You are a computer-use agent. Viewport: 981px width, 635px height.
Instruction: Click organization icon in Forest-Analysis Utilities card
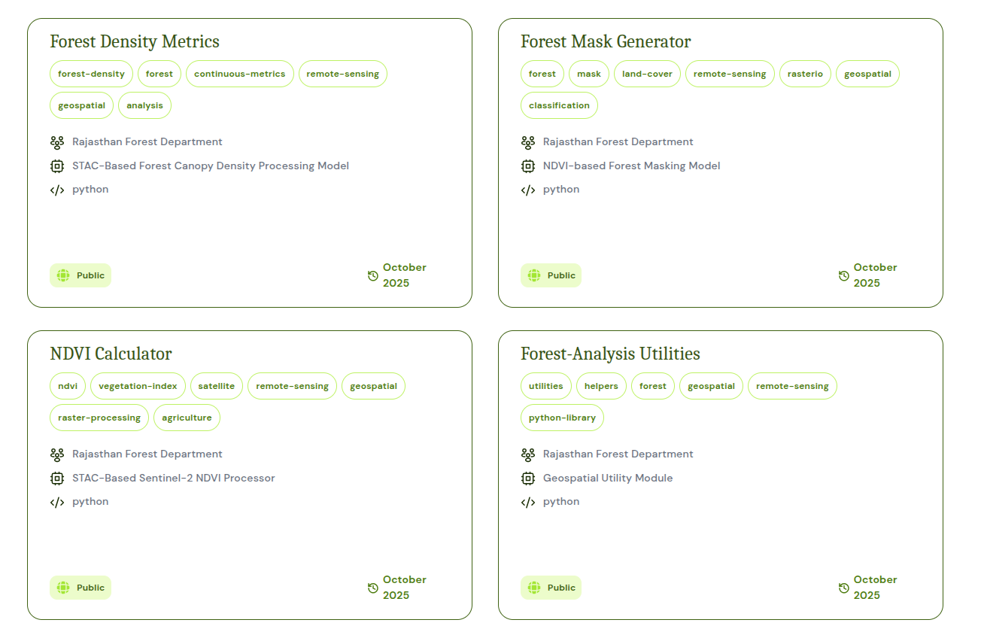(x=528, y=454)
